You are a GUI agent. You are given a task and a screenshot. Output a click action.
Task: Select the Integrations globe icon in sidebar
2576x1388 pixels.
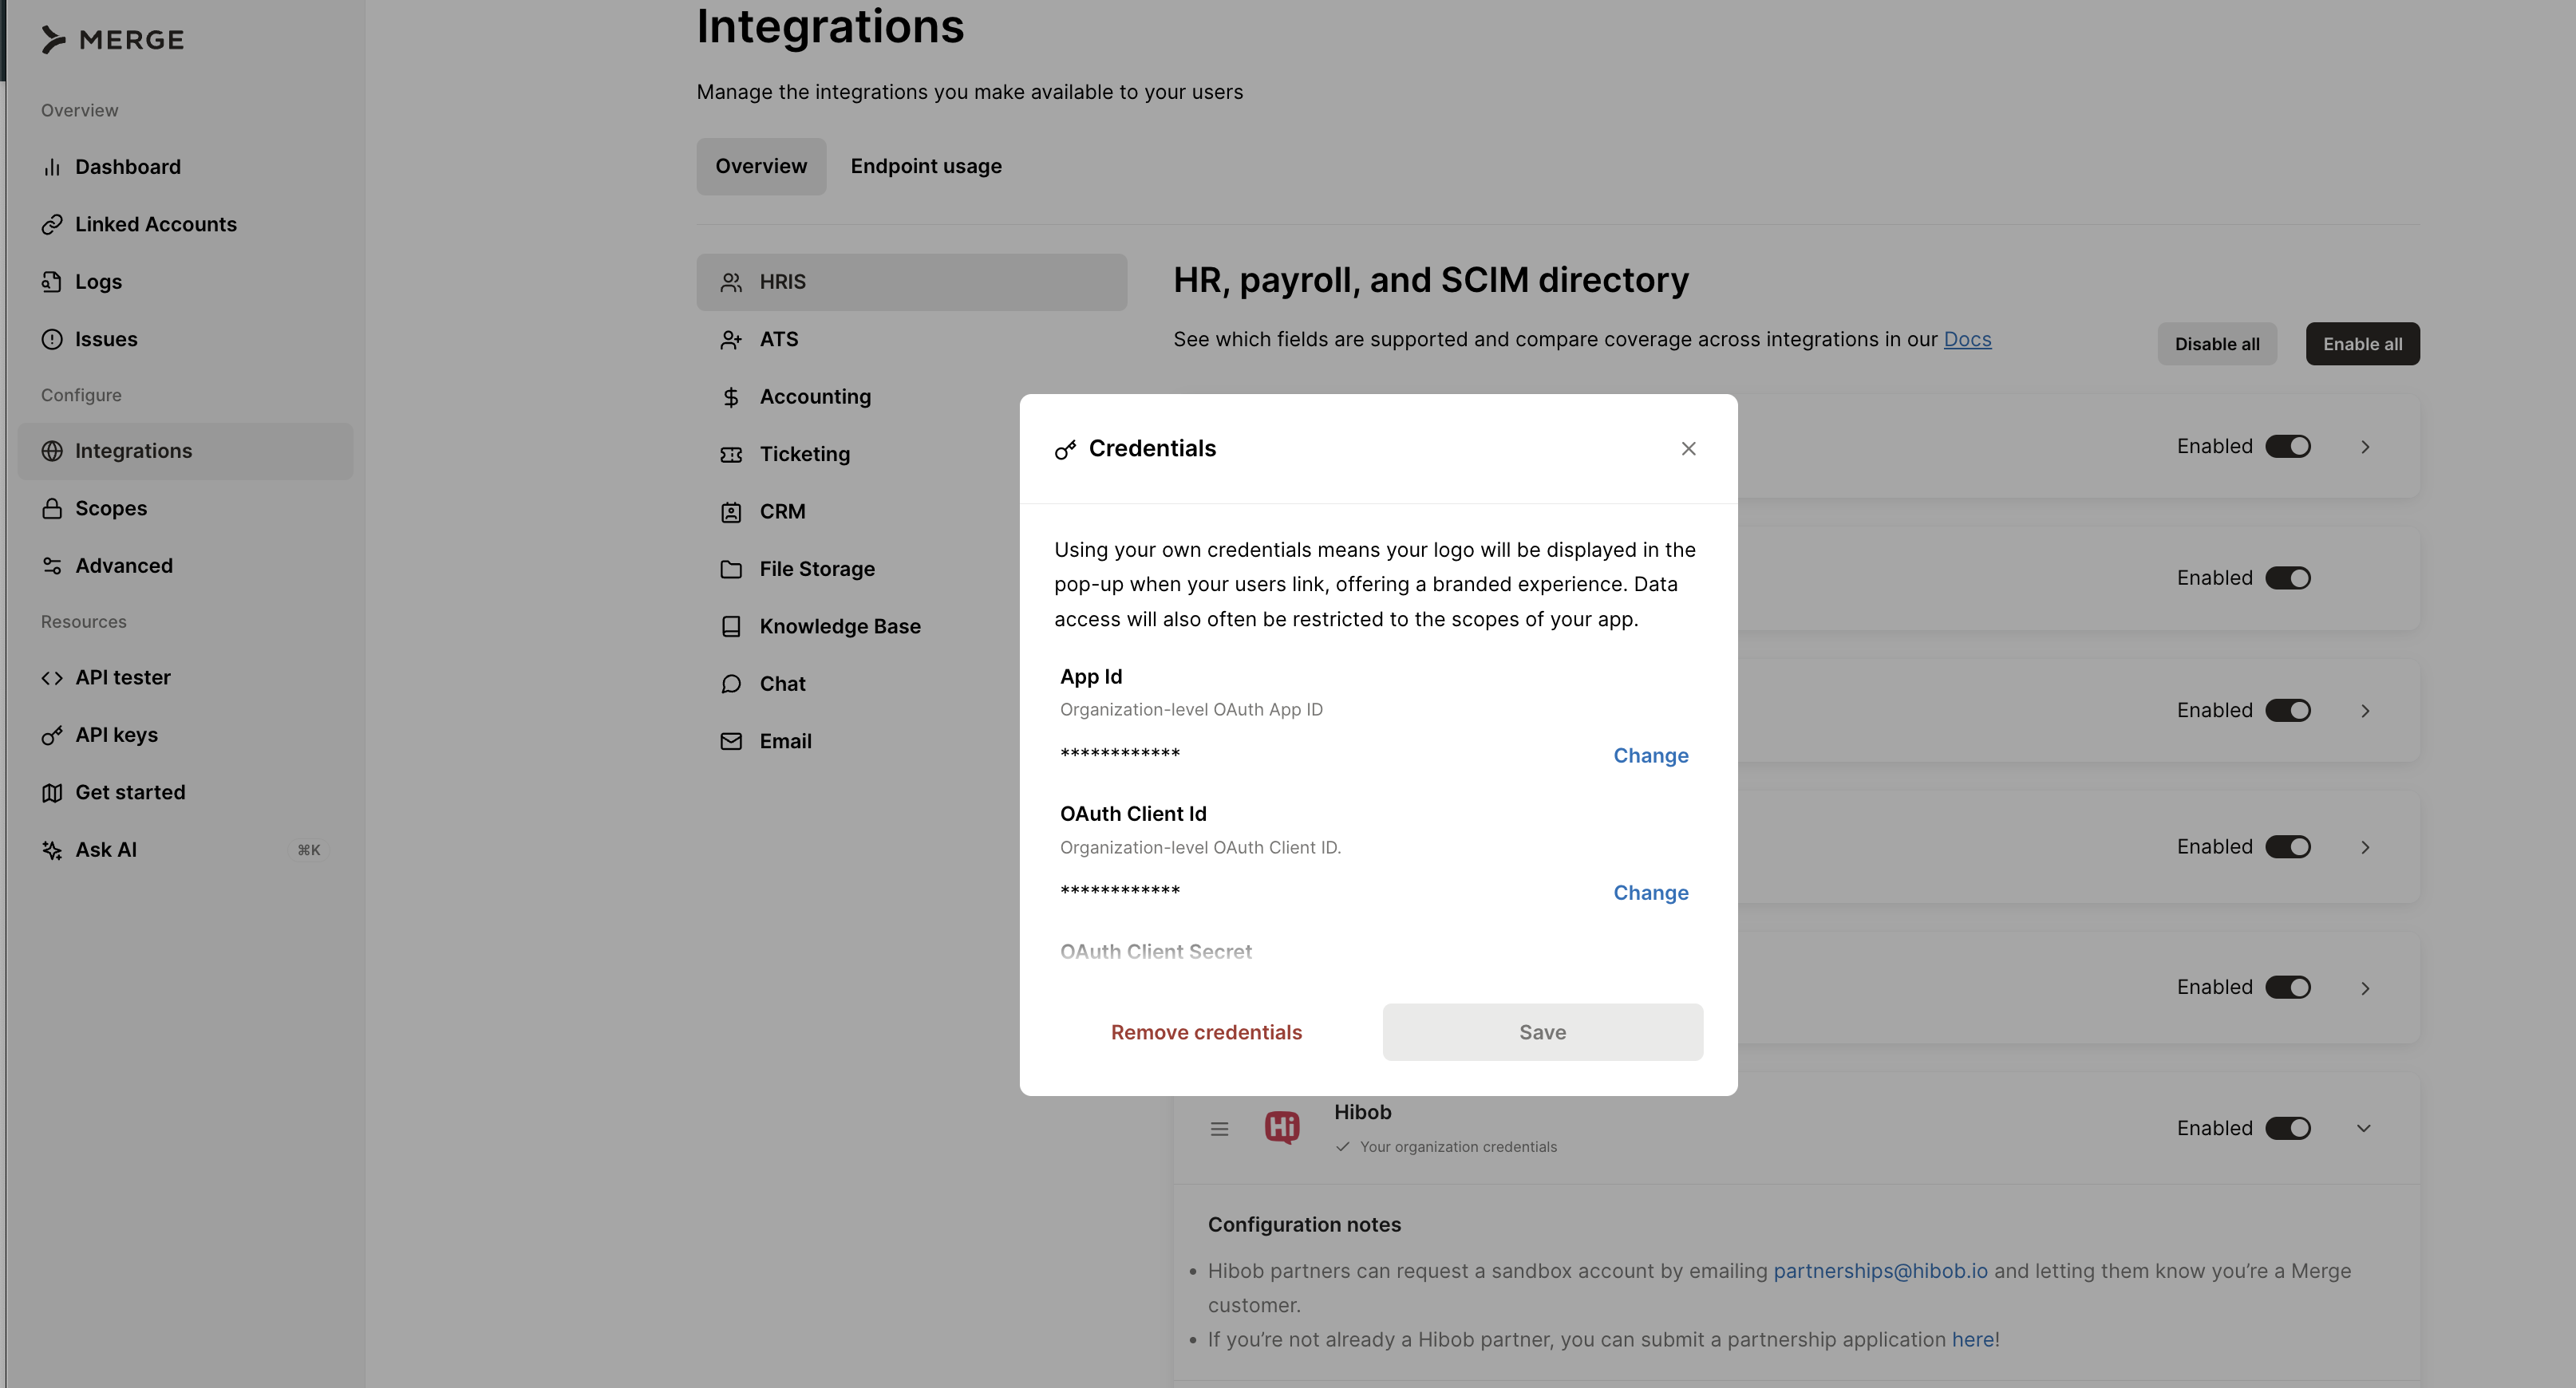tap(52, 451)
